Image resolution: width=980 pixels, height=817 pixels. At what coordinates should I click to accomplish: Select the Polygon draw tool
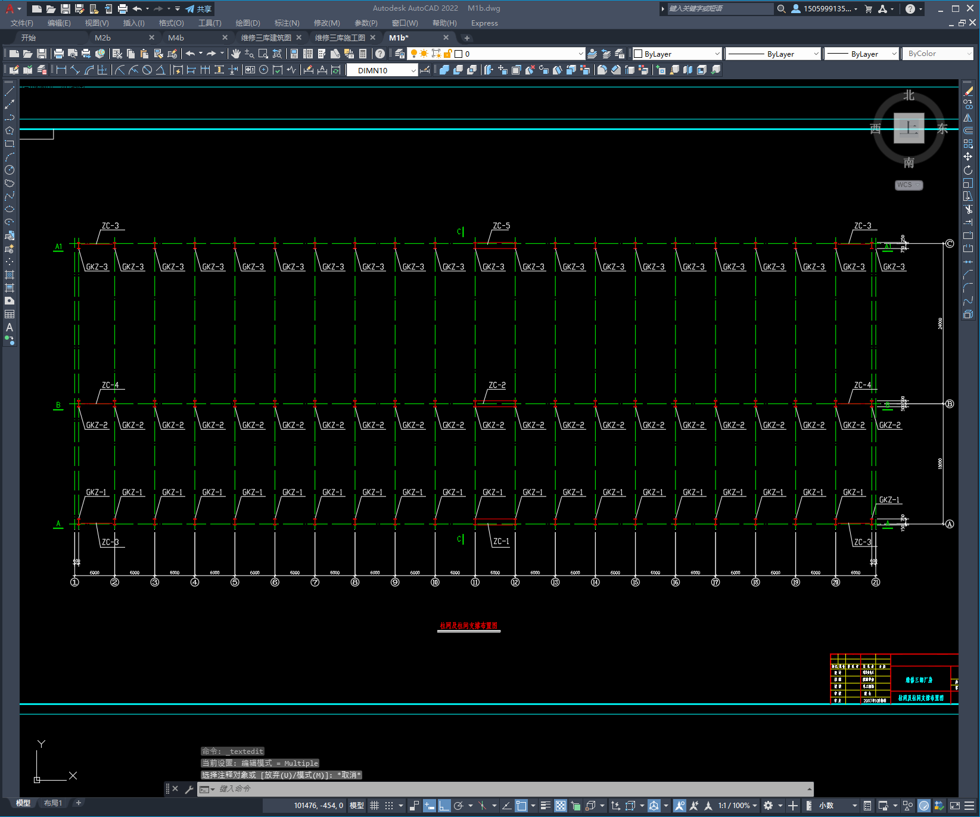point(10,131)
